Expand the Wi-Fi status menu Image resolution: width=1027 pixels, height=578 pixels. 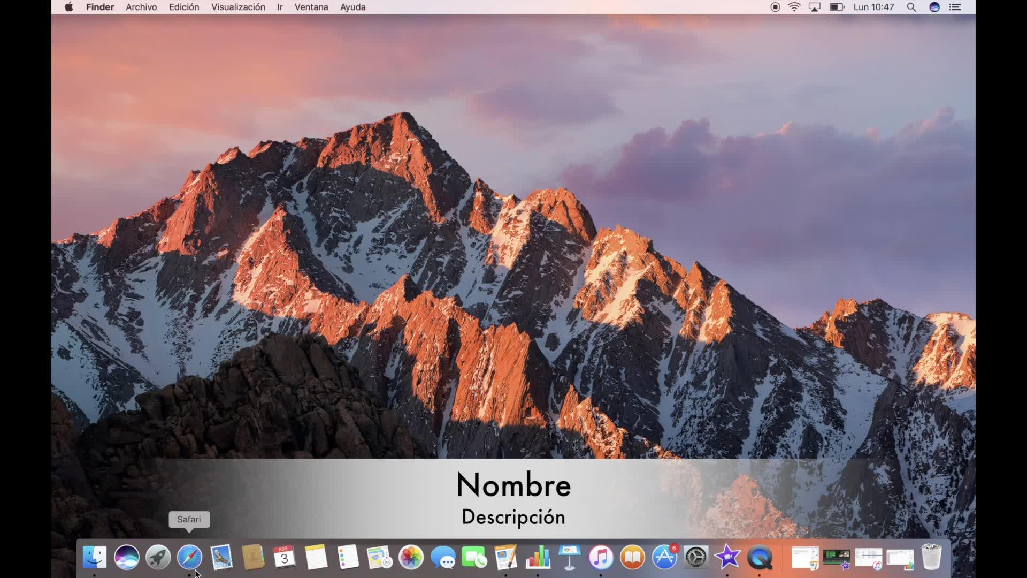tap(794, 7)
